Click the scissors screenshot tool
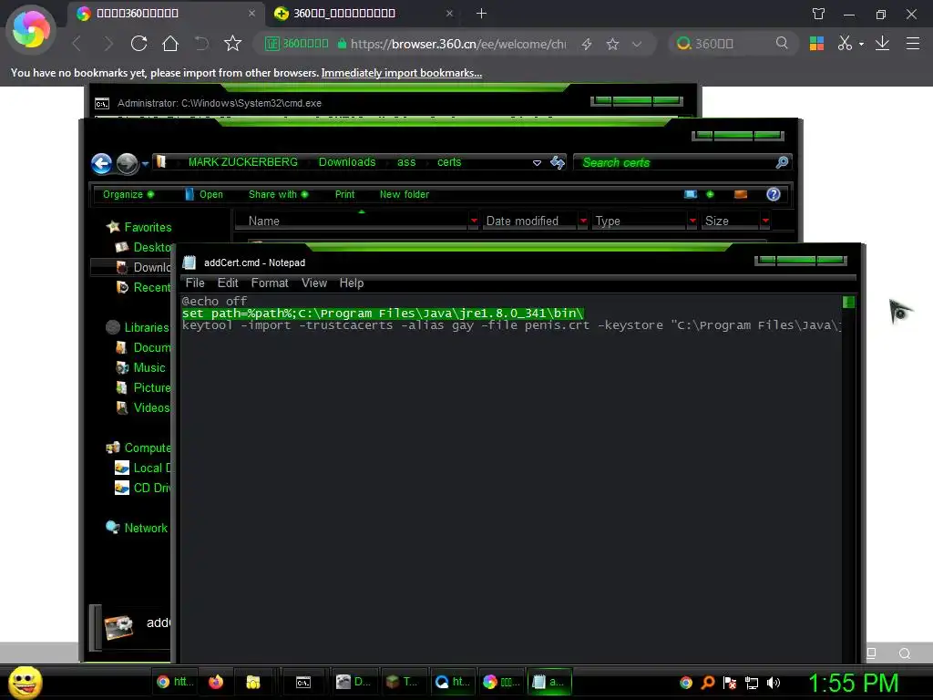The width and height of the screenshot is (933, 700). (x=845, y=43)
